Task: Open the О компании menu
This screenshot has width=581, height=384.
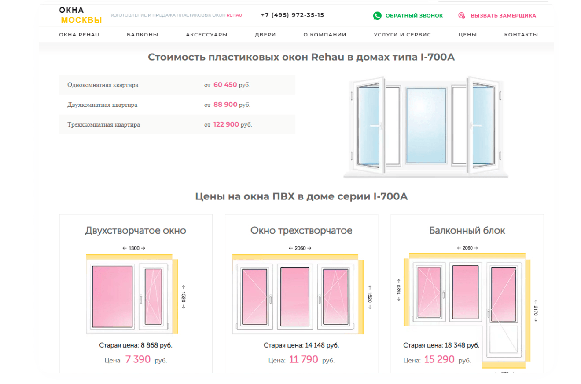Action: (325, 35)
